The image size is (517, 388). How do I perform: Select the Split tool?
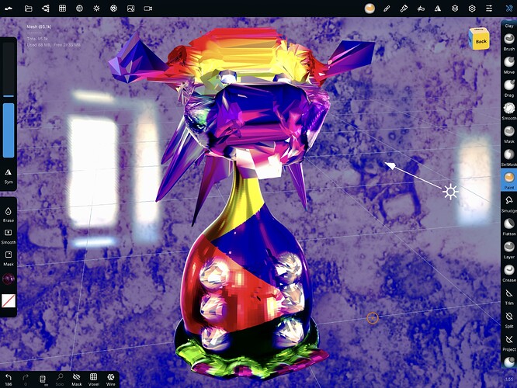509,319
